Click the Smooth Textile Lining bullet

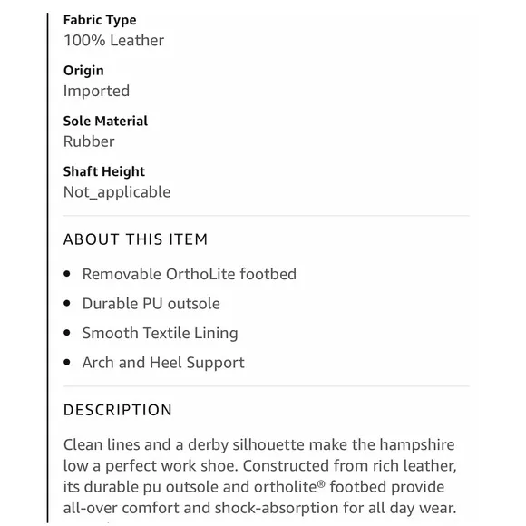coord(160,334)
